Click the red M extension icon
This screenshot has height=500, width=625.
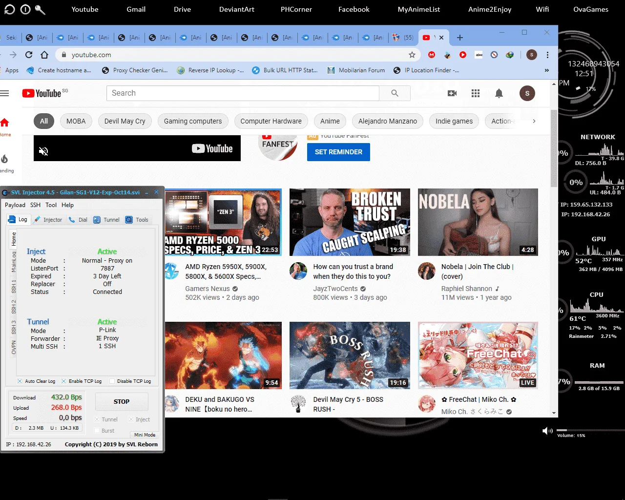tap(432, 55)
